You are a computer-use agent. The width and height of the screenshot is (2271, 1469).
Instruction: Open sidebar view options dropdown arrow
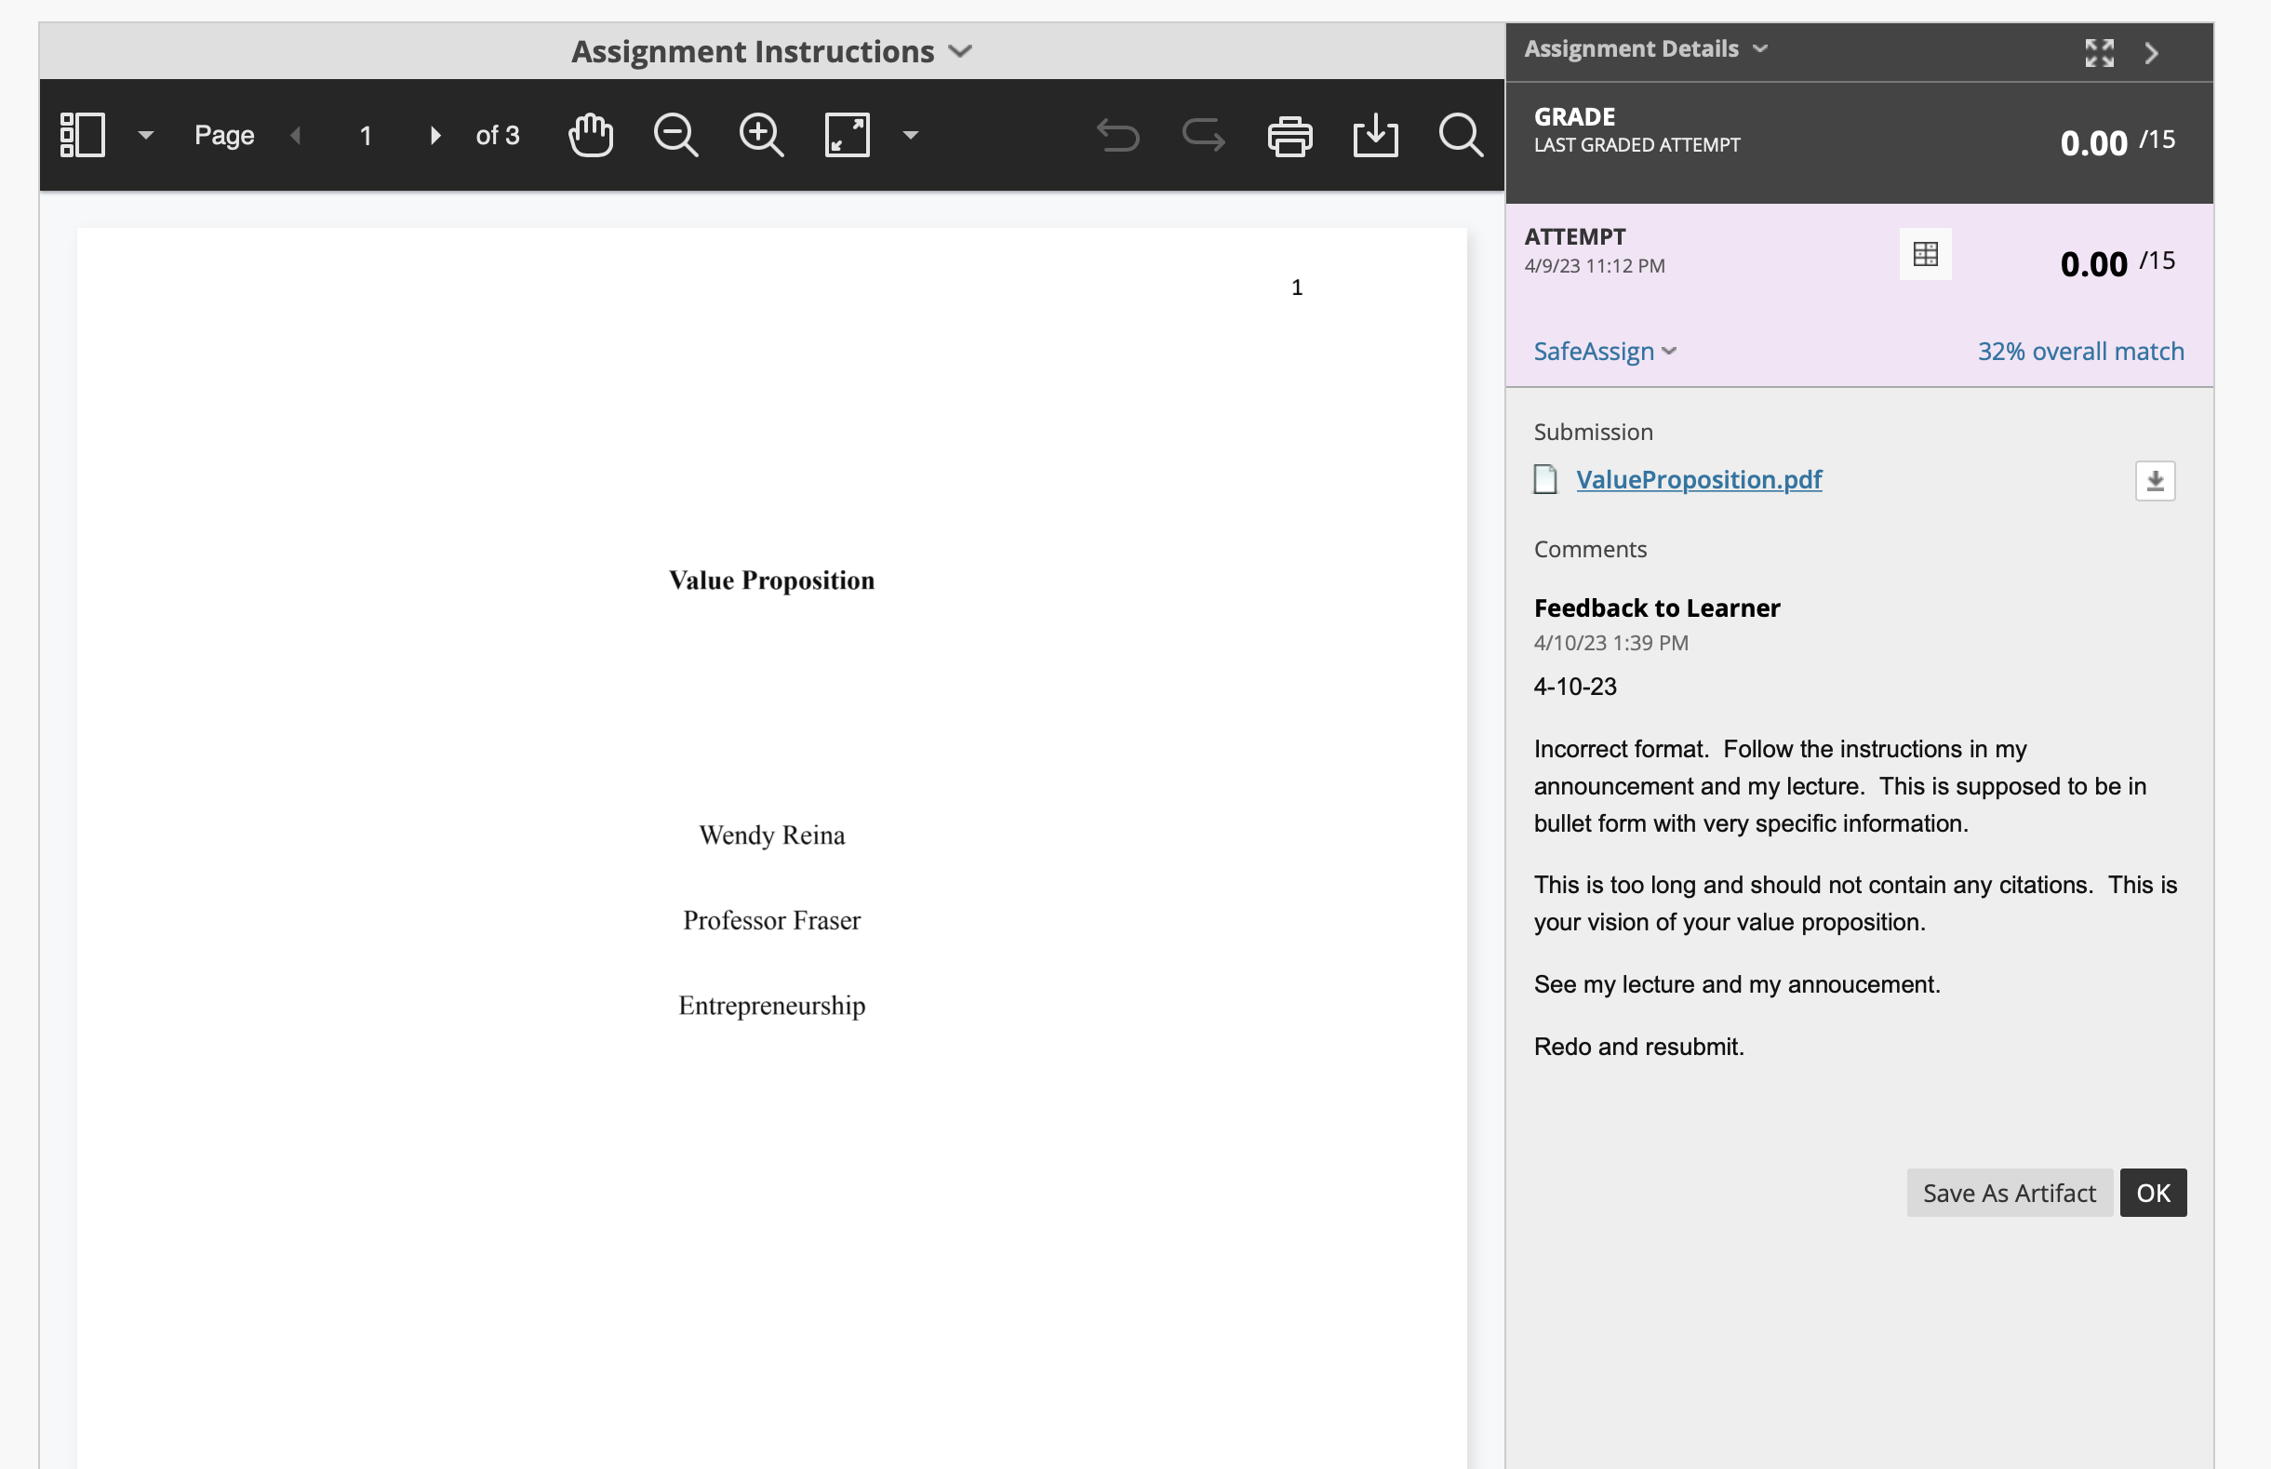click(145, 136)
